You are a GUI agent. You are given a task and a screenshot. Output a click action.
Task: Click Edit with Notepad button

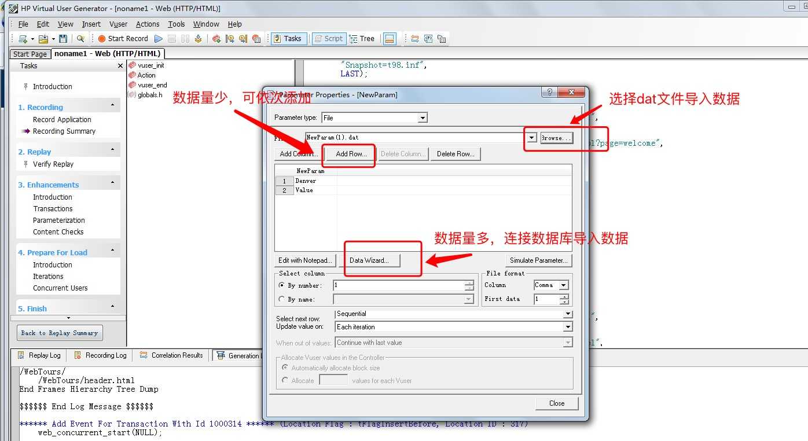click(305, 260)
